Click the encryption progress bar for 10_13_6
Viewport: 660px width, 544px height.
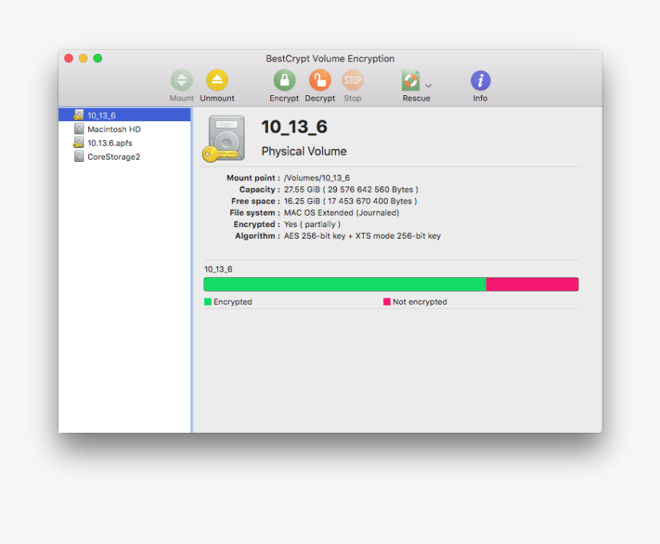391,284
